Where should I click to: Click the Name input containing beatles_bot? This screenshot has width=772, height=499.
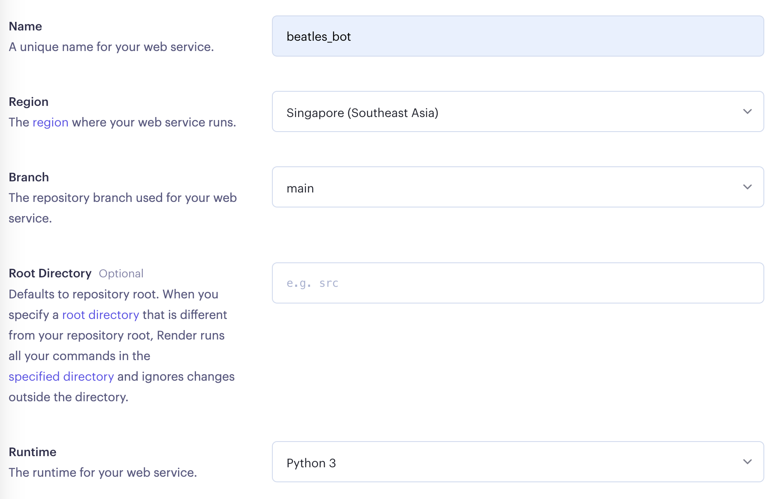click(x=472, y=36)
